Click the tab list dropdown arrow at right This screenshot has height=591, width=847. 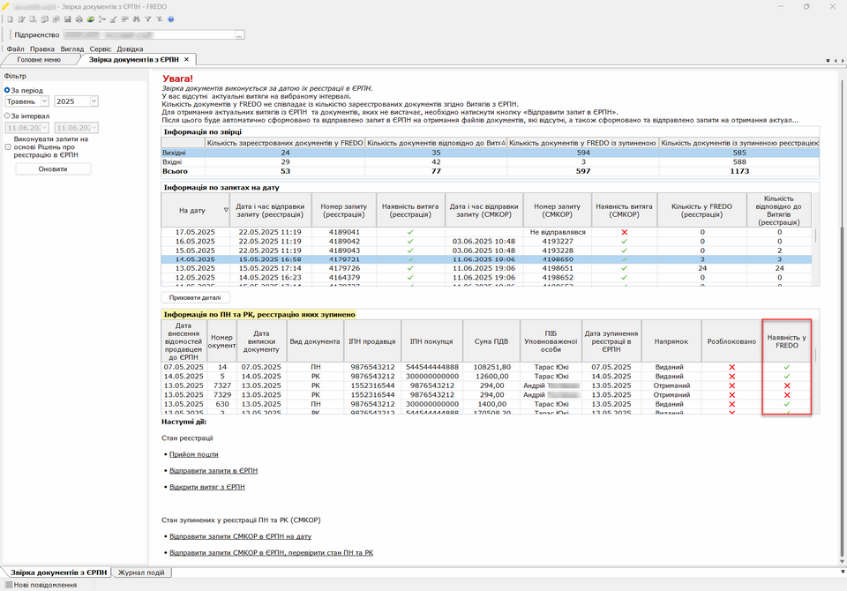click(828, 61)
